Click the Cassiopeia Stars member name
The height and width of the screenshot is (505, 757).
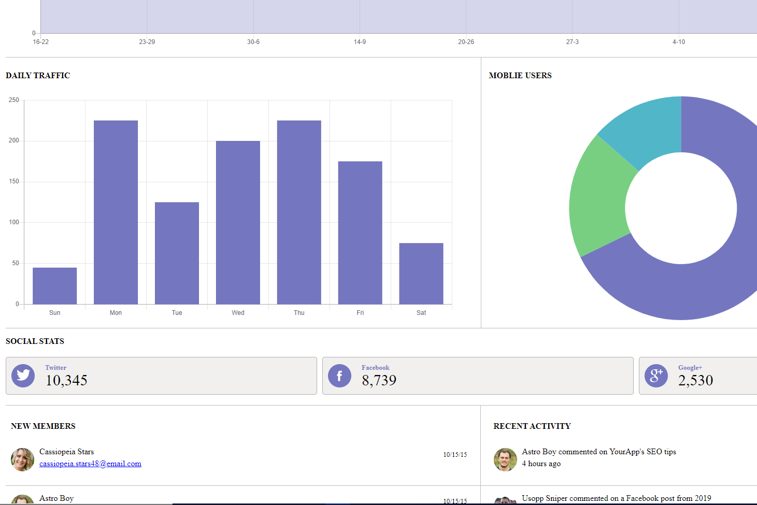coord(67,452)
